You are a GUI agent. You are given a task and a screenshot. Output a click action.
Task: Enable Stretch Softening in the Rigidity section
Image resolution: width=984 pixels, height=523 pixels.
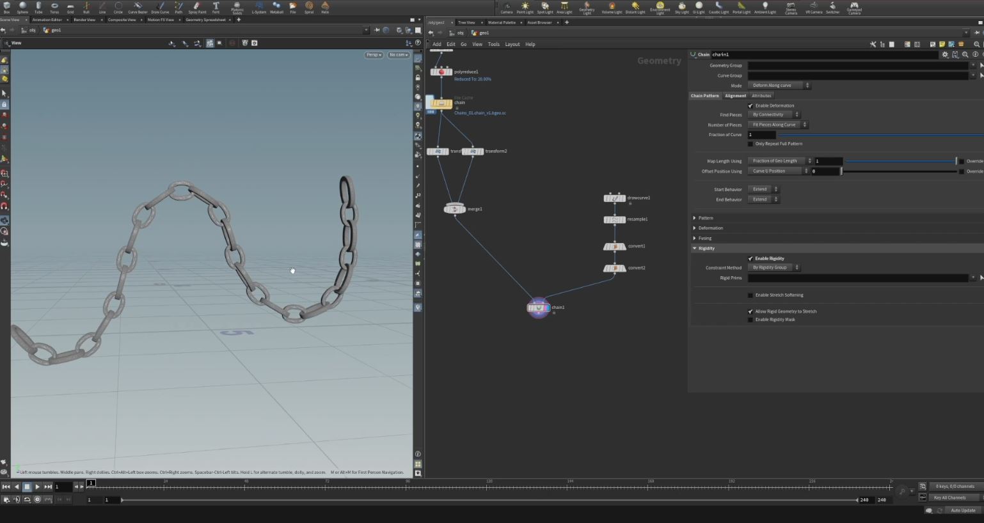[x=750, y=295]
